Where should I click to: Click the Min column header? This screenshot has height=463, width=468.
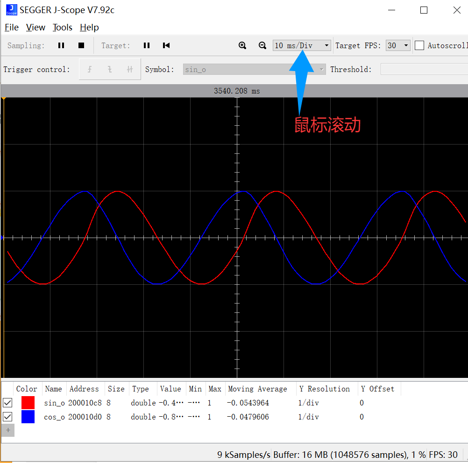click(x=196, y=389)
